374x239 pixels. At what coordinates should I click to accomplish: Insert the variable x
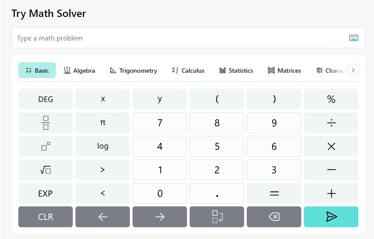click(102, 99)
